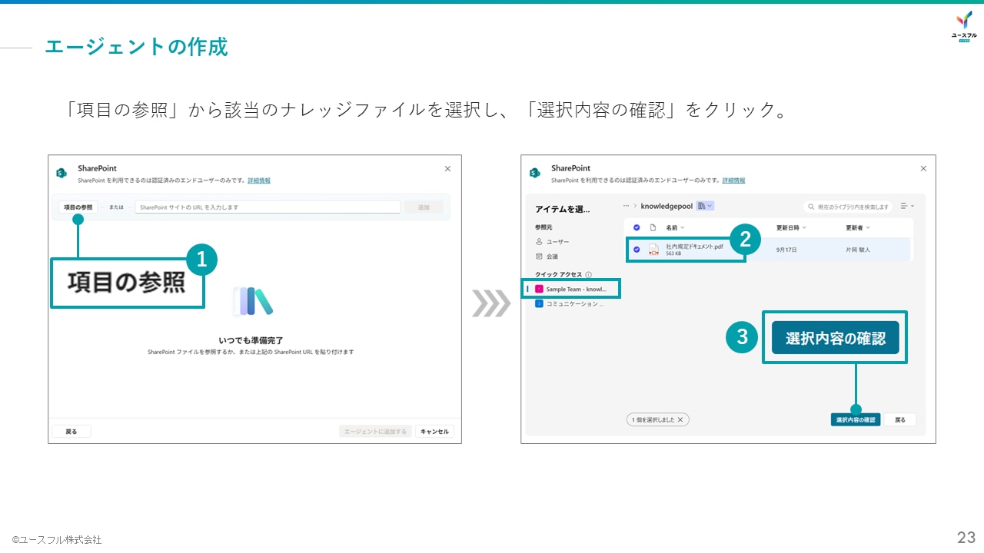Click the info icon next to クイックアクセス
Viewport: 984px width, 553px height.
[589, 273]
